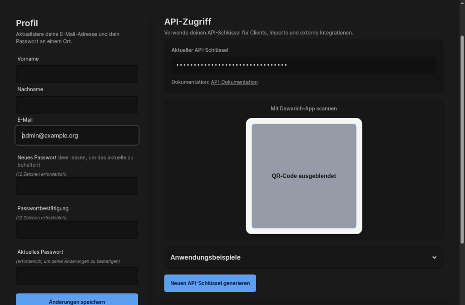Viewport: 465px width, 305px height.
Task: Click the Passwortbestätigung input field
Action: pos(77,230)
